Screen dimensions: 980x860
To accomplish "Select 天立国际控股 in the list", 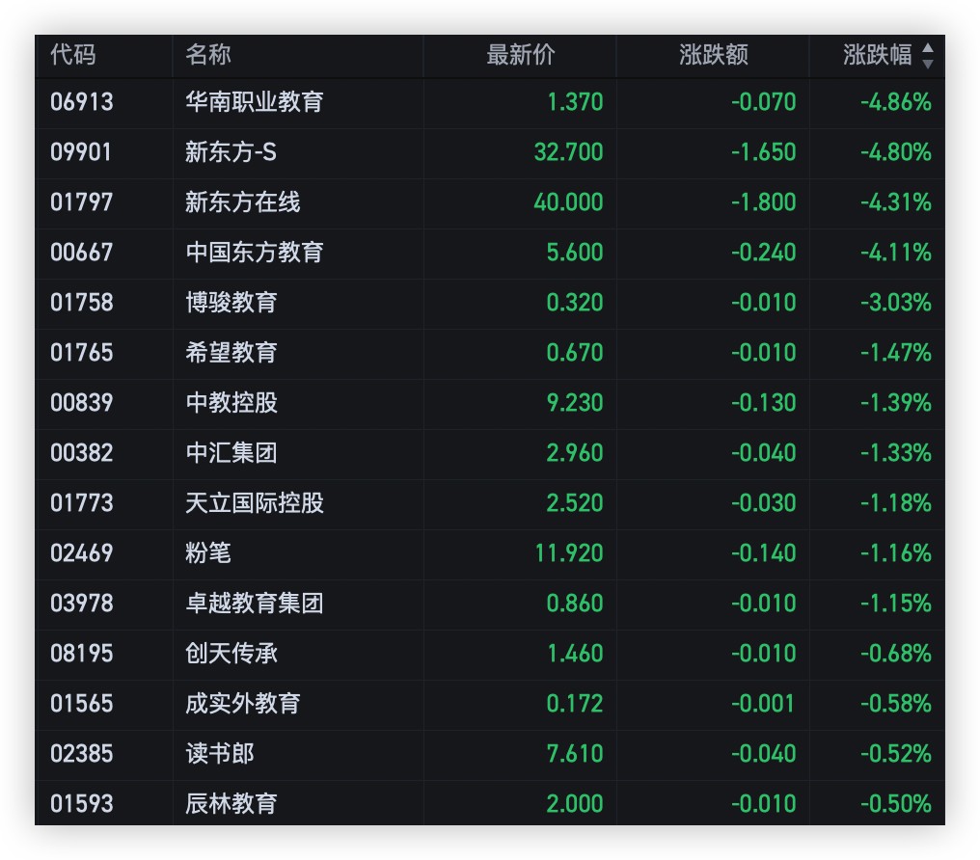I will click(255, 502).
